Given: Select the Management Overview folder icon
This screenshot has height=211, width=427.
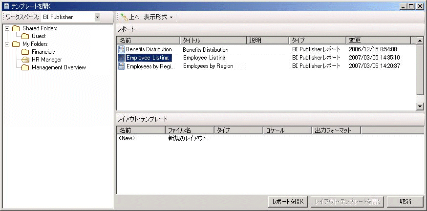Looking at the screenshot, I should (25, 67).
